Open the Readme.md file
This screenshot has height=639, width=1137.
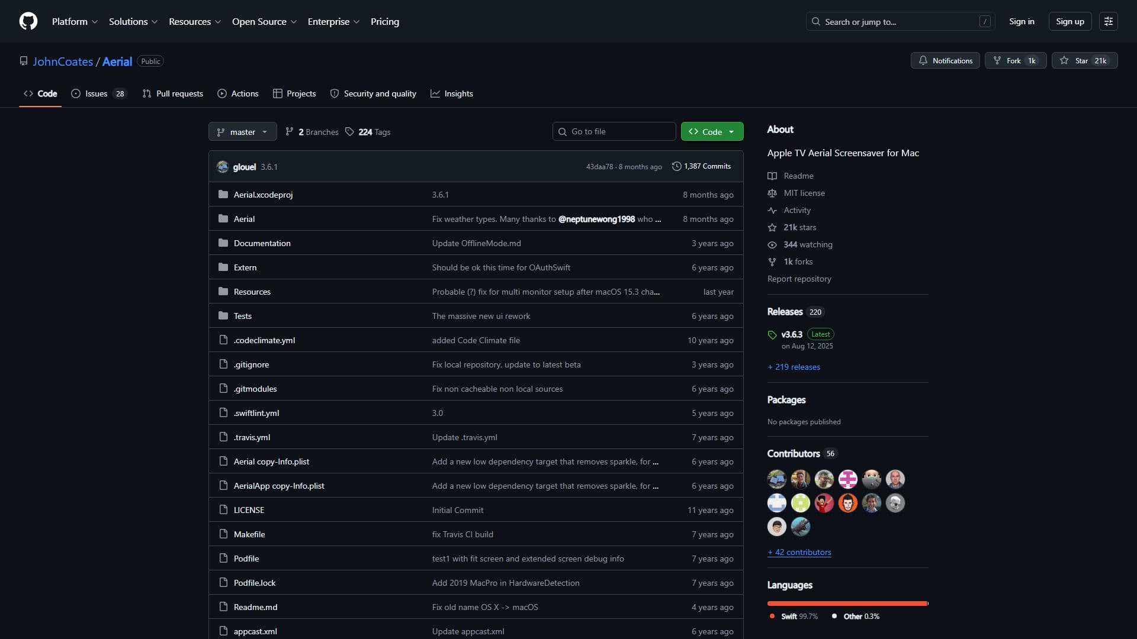[255, 607]
